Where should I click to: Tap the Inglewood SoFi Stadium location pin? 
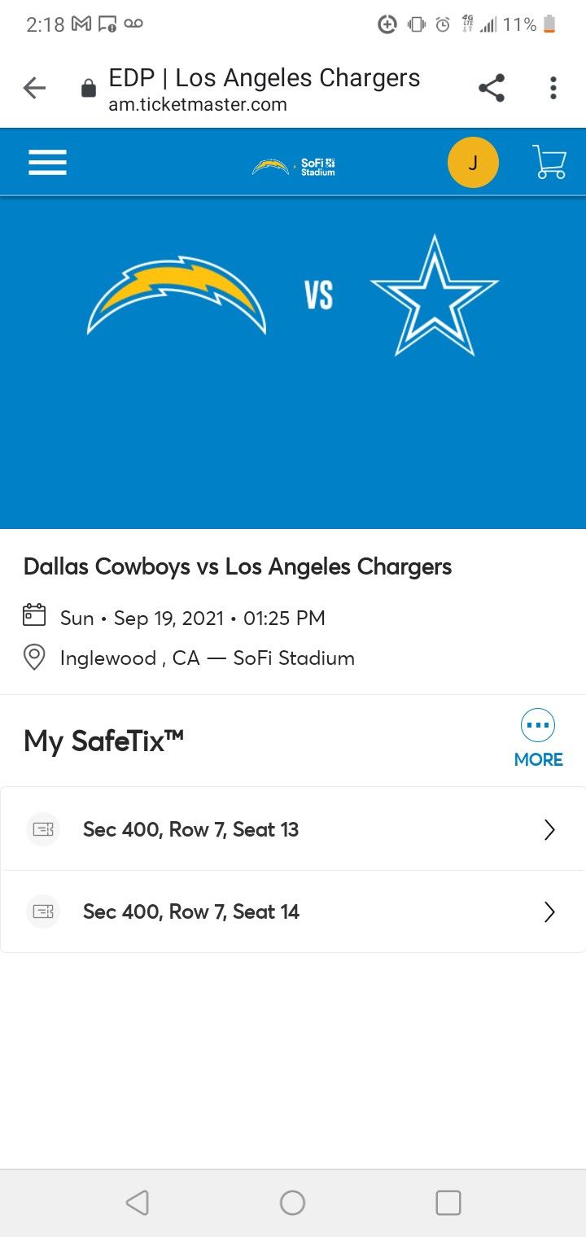point(34,658)
